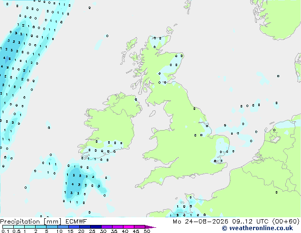
Task: Select the 15–20 mm legend swatch
Action: click(x=74, y=227)
